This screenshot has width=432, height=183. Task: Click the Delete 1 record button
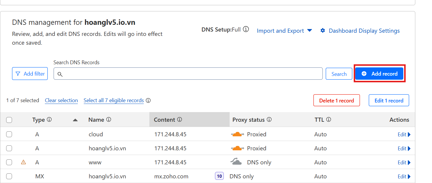tap(337, 100)
